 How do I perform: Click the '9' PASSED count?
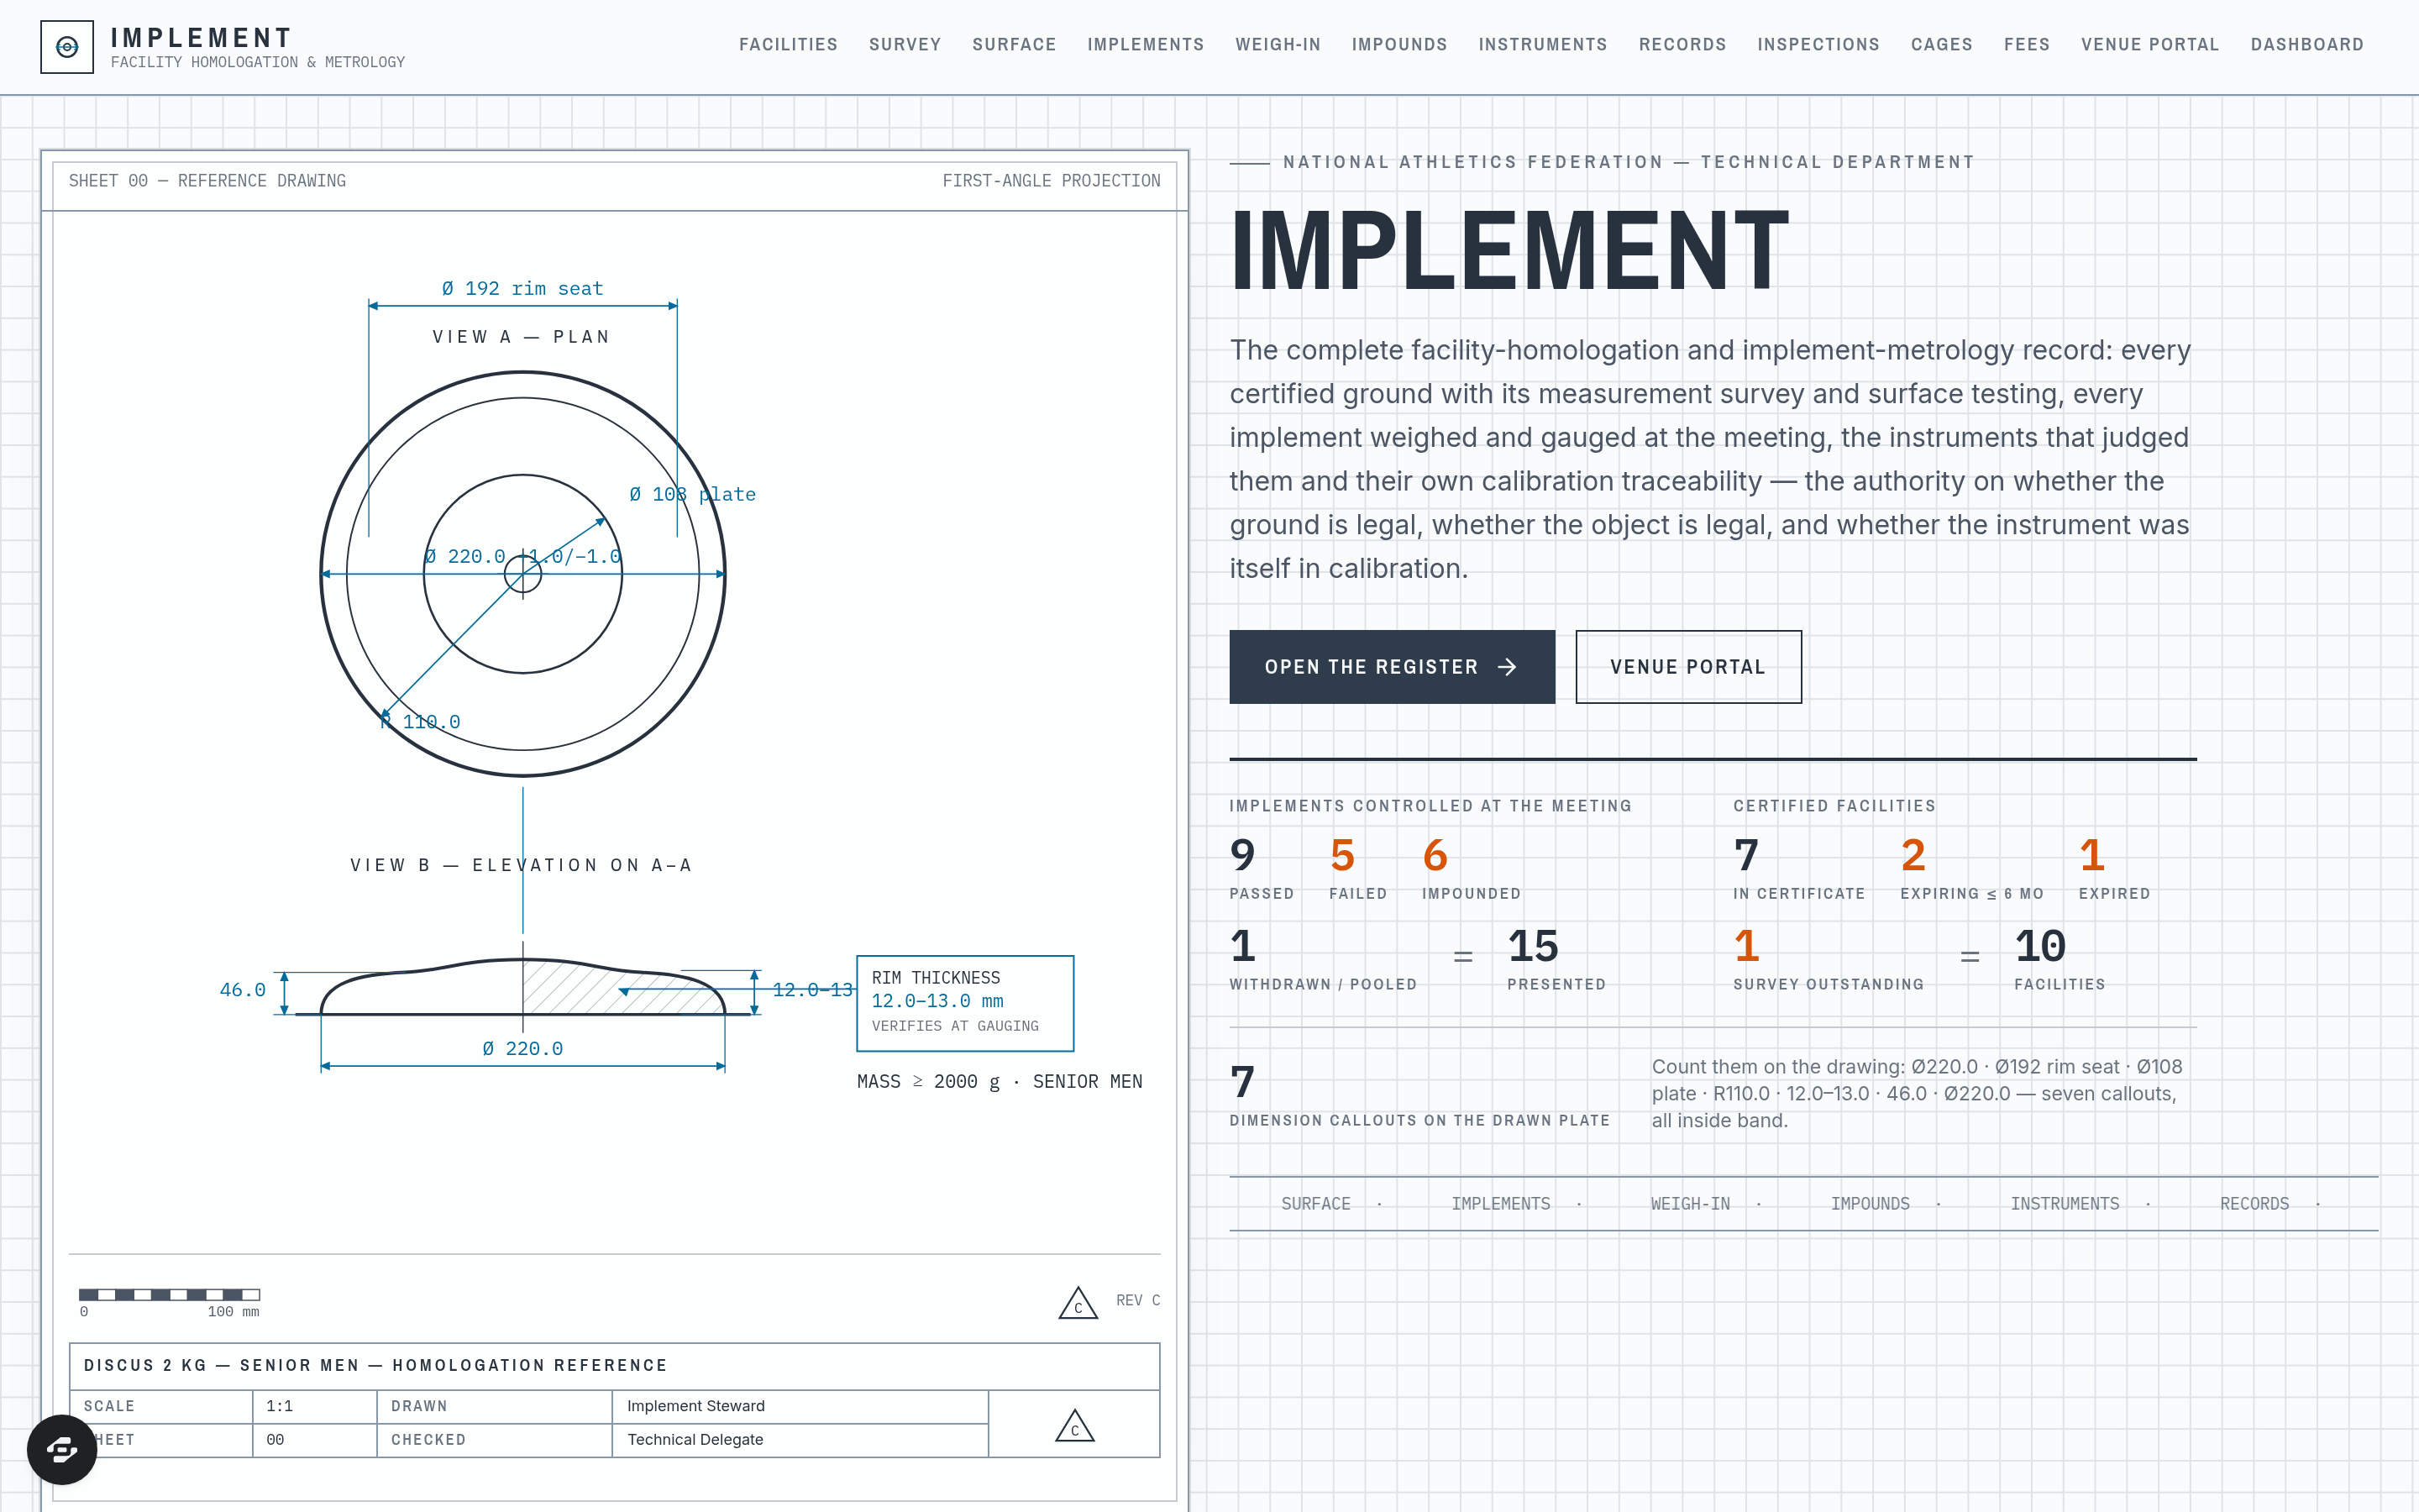click(1242, 856)
